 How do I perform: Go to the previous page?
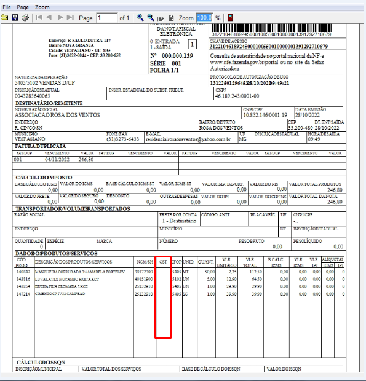(x=49, y=17)
